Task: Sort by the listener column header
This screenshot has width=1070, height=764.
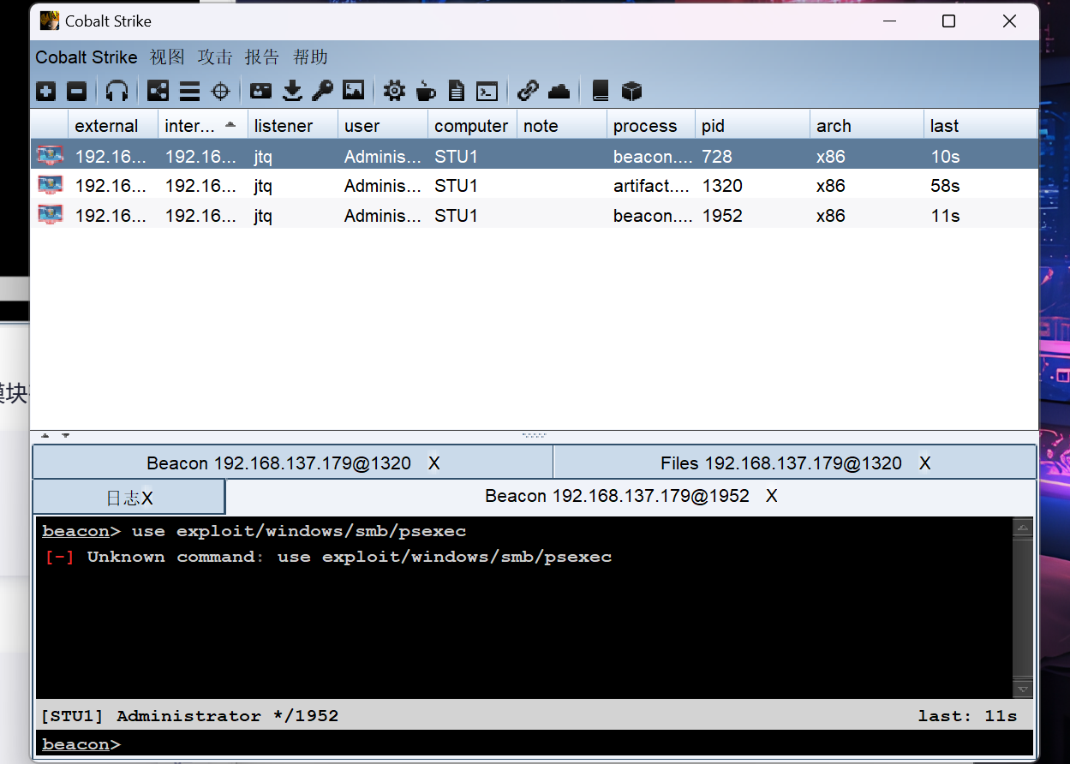Action: [x=293, y=126]
